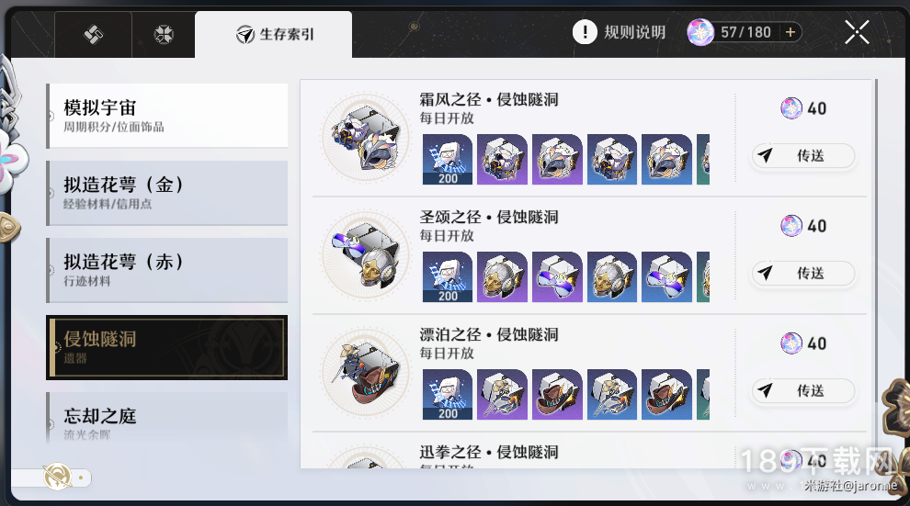Open 拟造花萼（赤） category

[x=167, y=270]
